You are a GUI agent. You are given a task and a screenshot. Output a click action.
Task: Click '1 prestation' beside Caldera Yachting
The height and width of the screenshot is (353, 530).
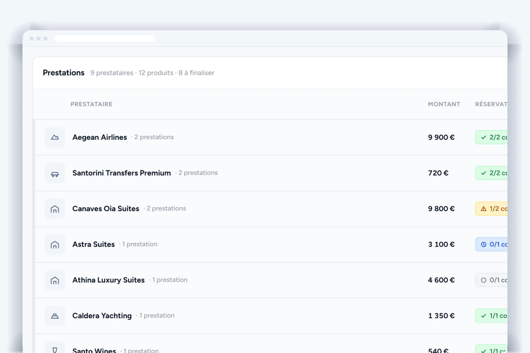157,315
